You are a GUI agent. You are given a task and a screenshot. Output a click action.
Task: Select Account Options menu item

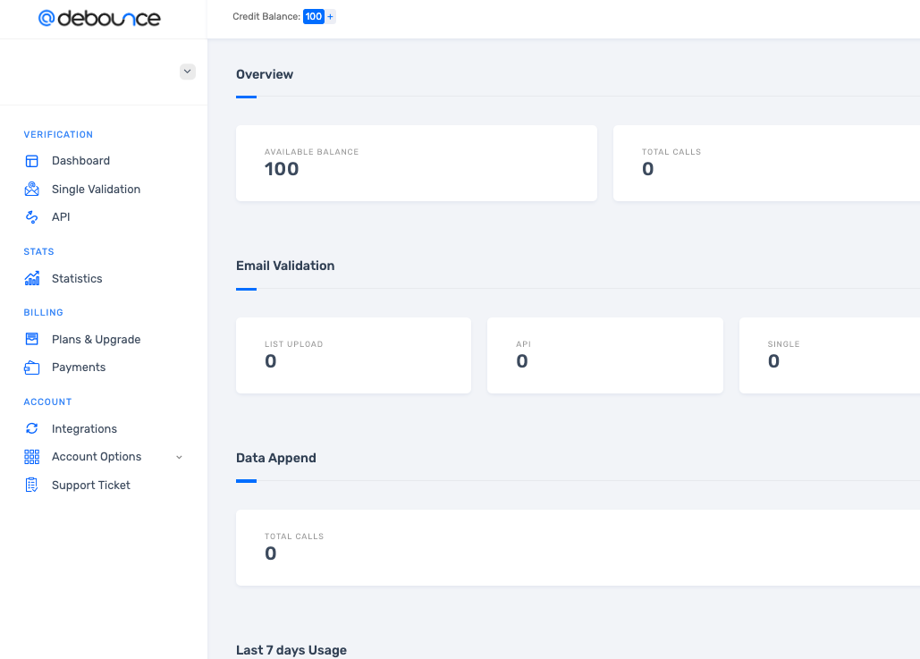click(x=97, y=457)
